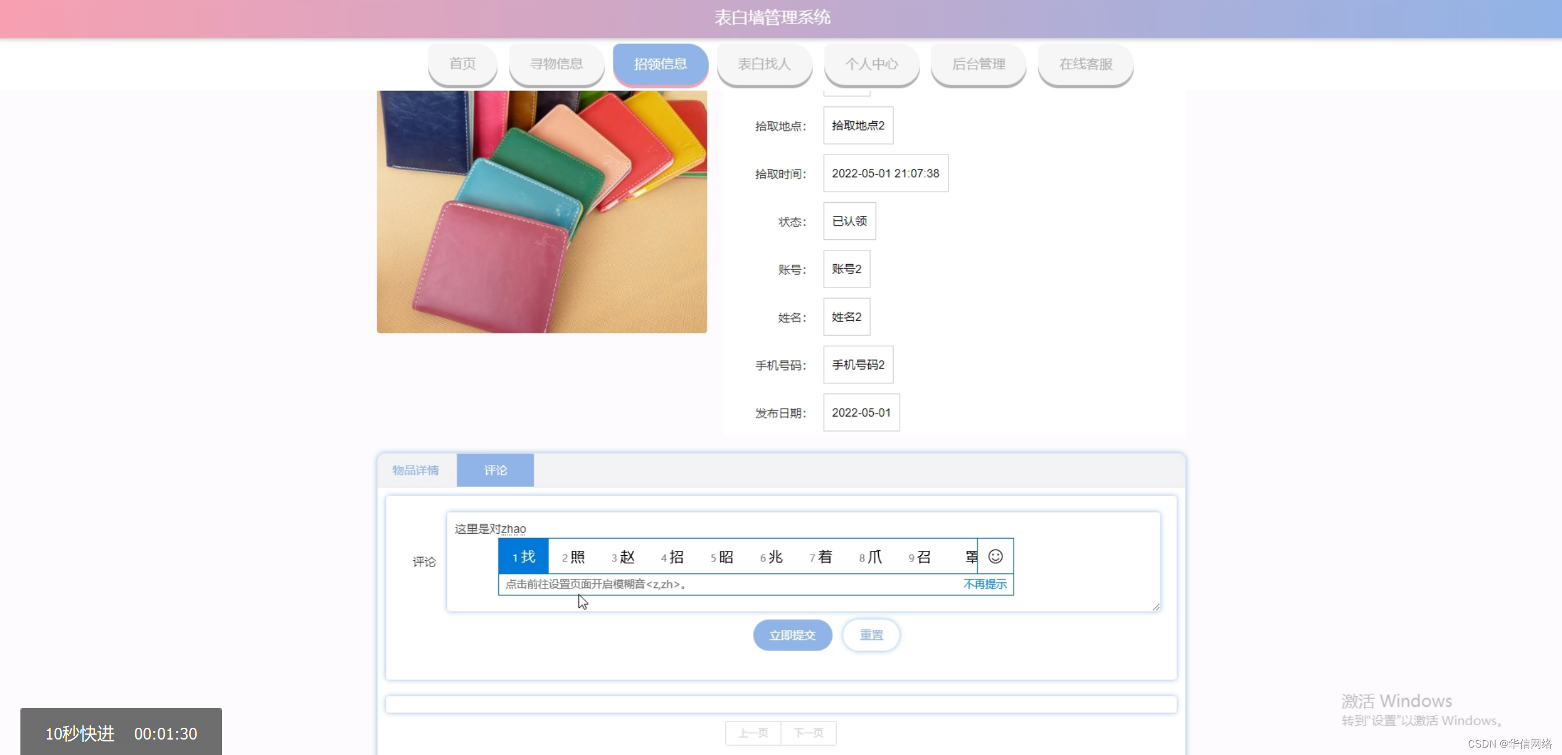Viewport: 1562px width, 755px height.
Task: Open 个人中心 page
Action: (x=871, y=64)
